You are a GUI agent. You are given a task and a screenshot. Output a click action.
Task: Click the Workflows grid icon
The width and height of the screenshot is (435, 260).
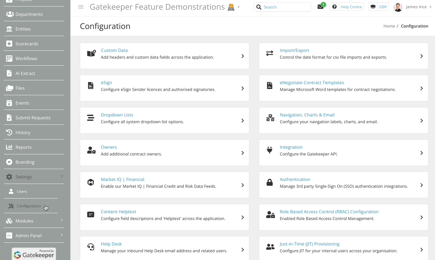click(x=9, y=59)
